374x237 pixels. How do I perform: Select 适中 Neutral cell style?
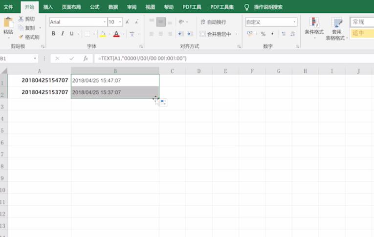[x=362, y=33]
